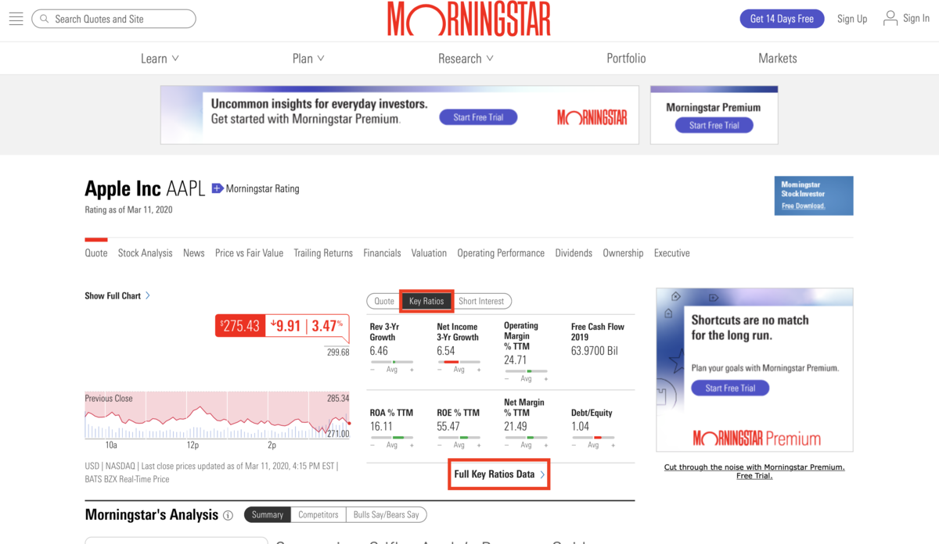Expand the Learn dropdown menu
939x544 pixels.
click(x=160, y=59)
